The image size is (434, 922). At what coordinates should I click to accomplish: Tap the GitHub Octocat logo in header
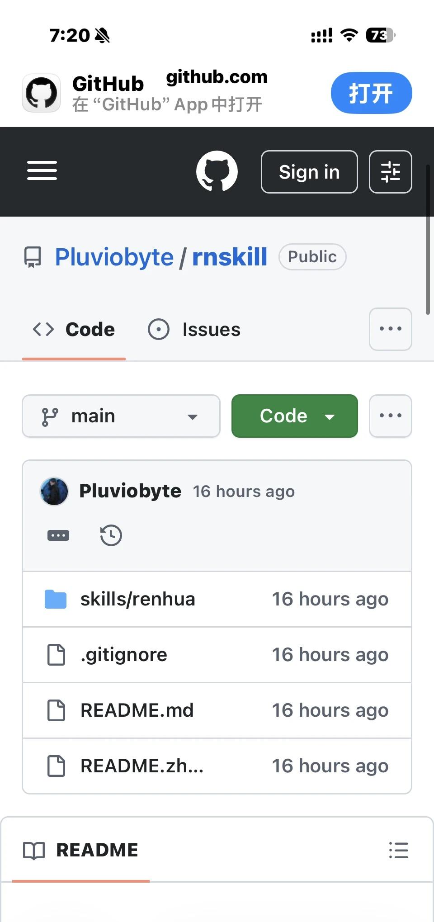217,171
